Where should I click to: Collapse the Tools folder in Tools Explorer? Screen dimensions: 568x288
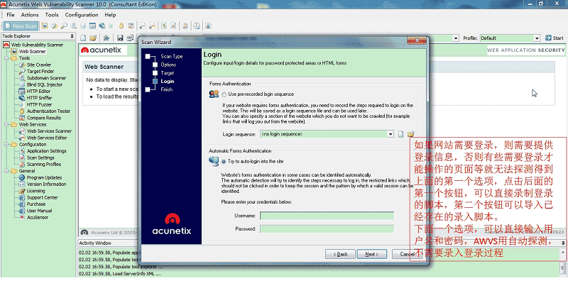tap(6, 58)
